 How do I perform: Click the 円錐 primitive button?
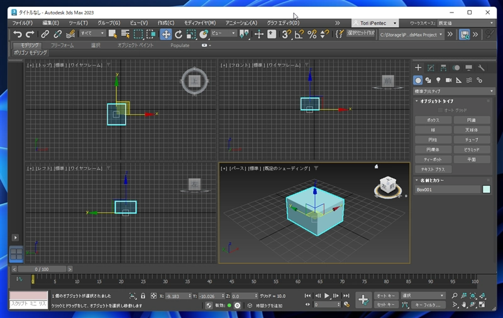coord(472,120)
